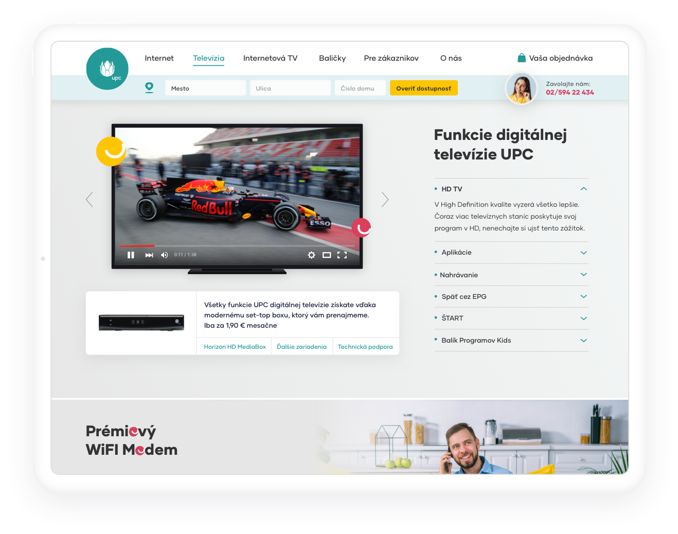Open the shopping bag order icon

coord(522,58)
